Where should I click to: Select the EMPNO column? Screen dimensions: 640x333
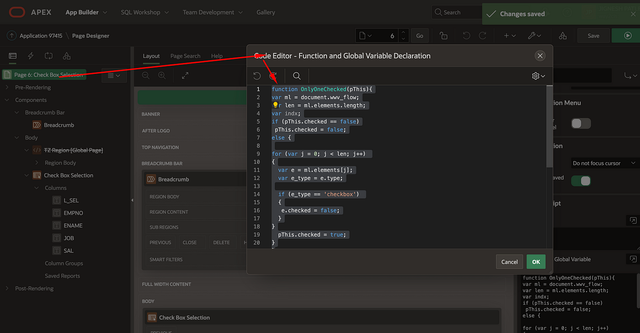(x=68, y=213)
